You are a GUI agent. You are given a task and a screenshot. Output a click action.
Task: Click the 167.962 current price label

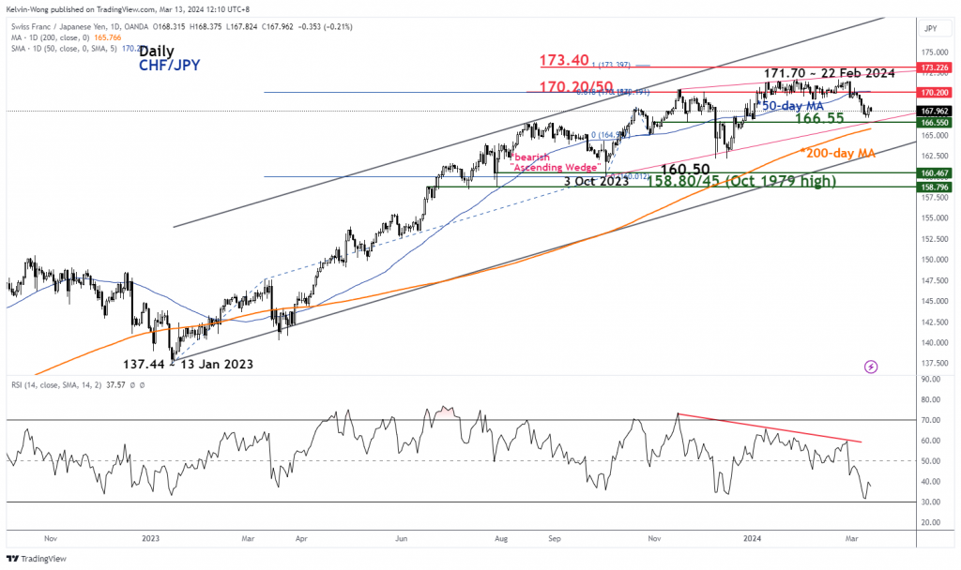tap(934, 112)
